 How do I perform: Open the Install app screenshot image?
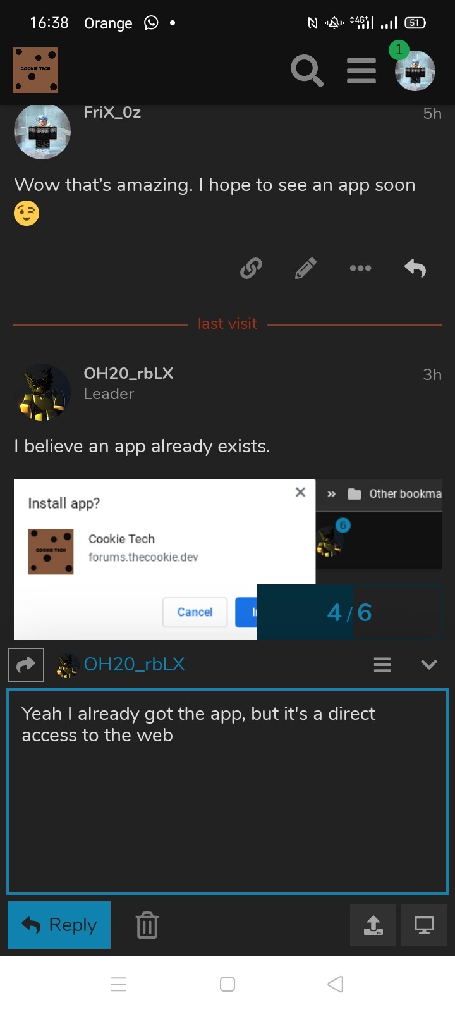point(227,559)
